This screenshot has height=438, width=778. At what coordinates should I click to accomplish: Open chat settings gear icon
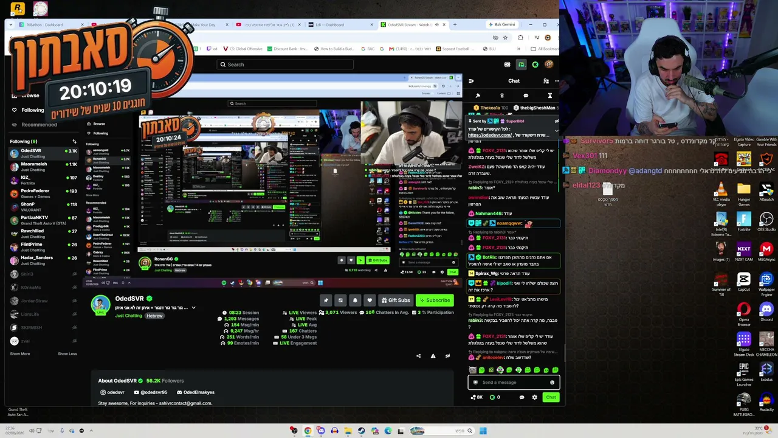pos(534,397)
